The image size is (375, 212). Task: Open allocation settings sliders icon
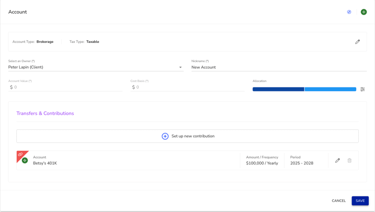point(363,89)
